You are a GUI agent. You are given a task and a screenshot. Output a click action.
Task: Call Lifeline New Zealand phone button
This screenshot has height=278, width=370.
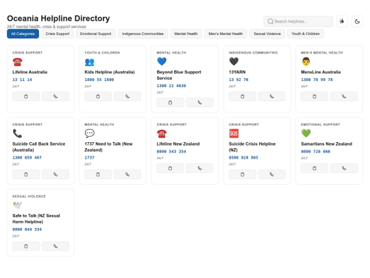coord(199,168)
